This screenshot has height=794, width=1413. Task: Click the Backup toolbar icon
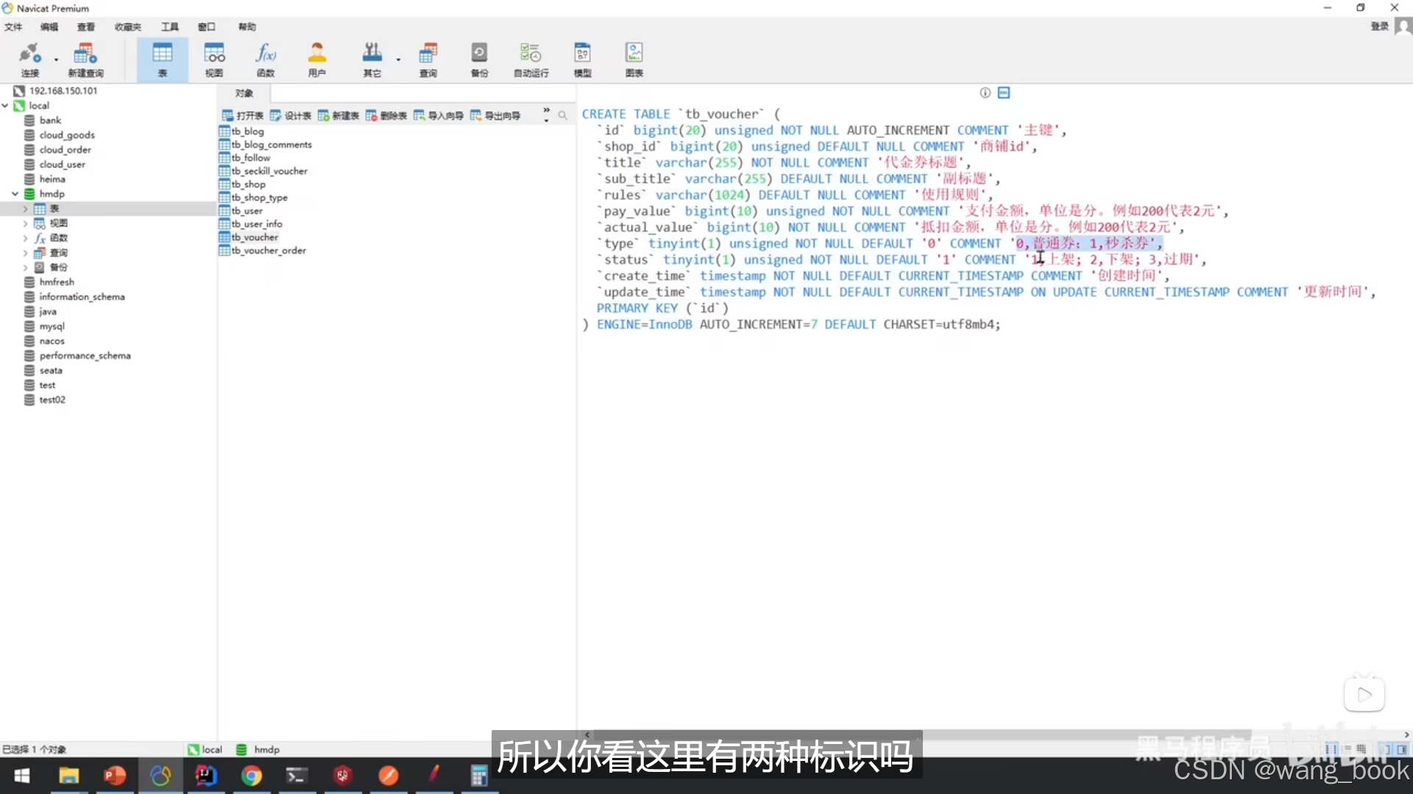click(479, 59)
